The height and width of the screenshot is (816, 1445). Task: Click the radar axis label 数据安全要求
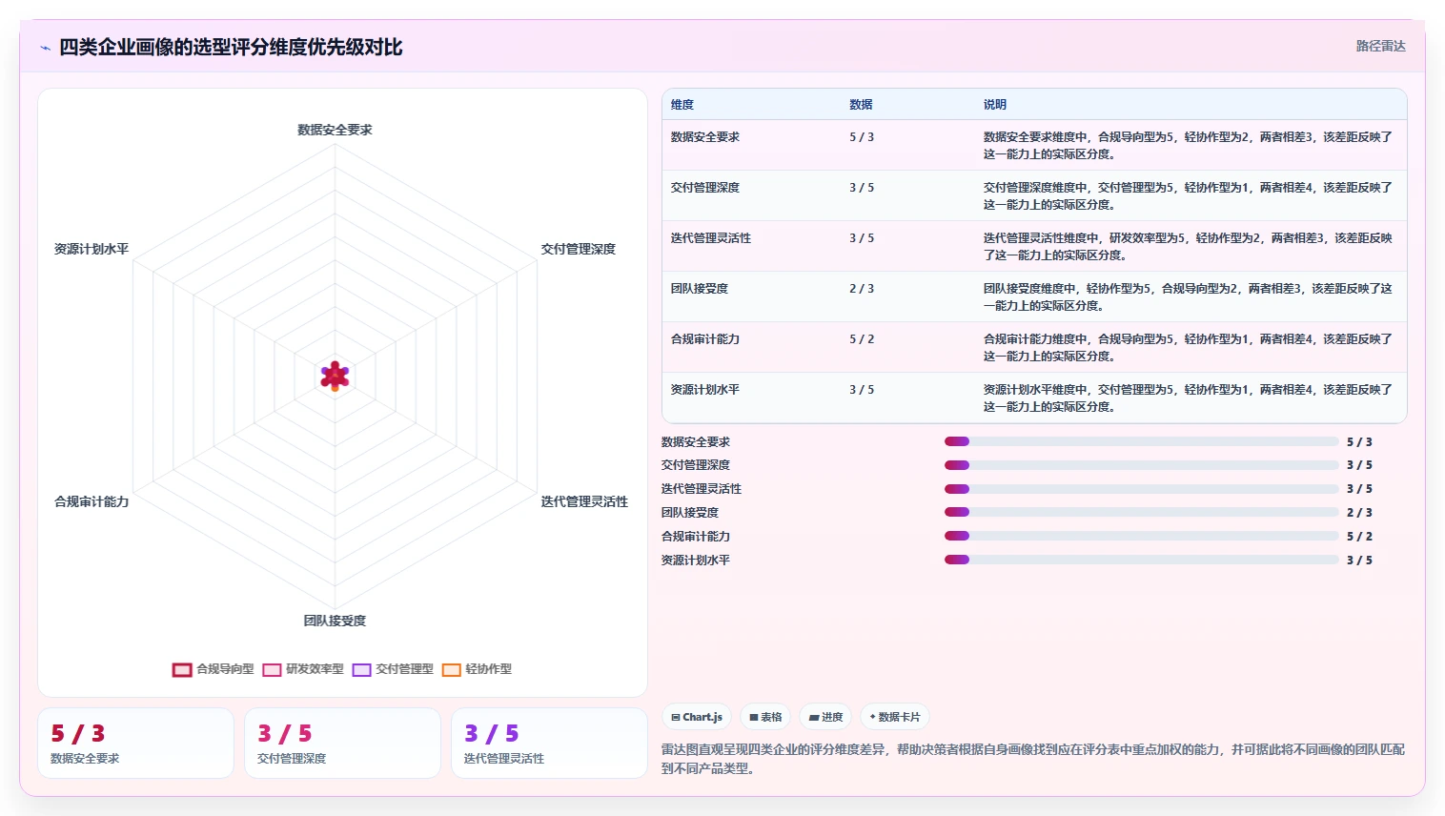coord(335,130)
